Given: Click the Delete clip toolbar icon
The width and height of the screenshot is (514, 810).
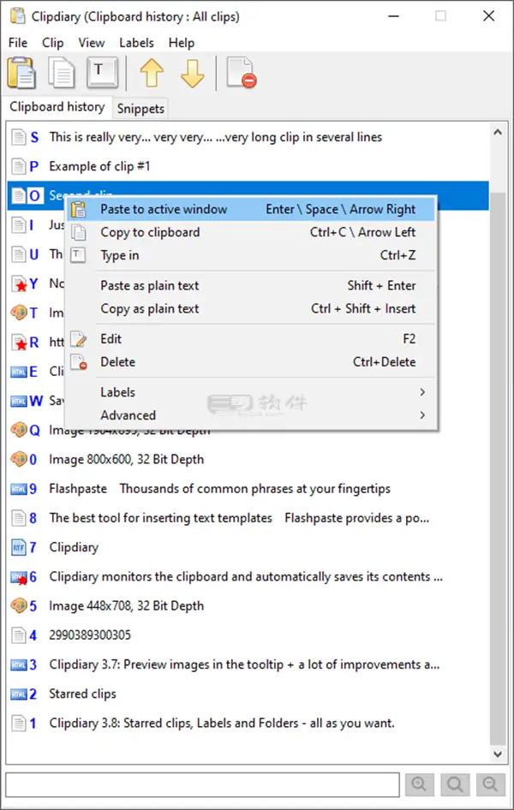Looking at the screenshot, I should tap(242, 73).
